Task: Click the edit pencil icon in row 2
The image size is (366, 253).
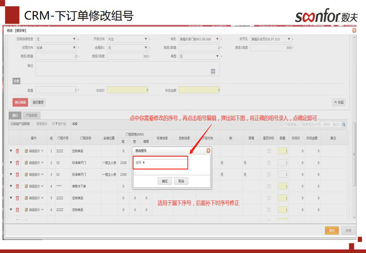Action: pos(27,163)
